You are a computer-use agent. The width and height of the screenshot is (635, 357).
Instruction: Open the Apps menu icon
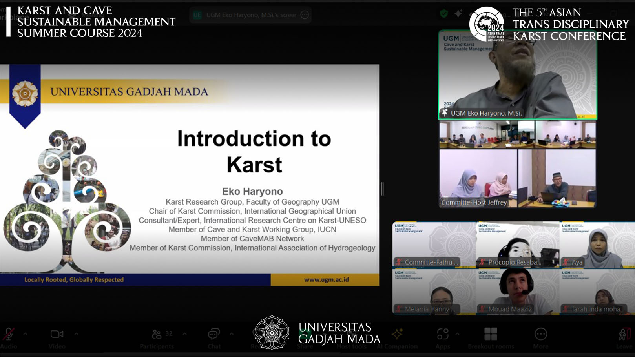[443, 334]
